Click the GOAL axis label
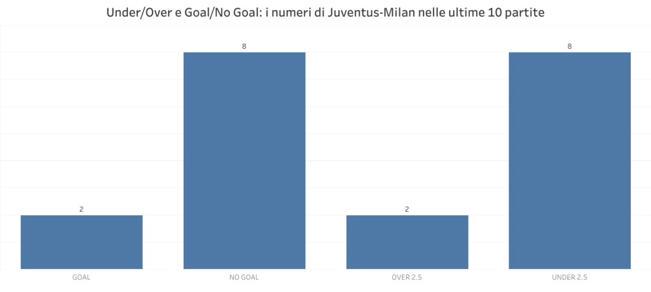 click(x=81, y=277)
